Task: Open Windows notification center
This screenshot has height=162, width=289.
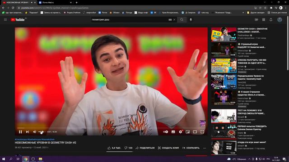Action: point(284,159)
